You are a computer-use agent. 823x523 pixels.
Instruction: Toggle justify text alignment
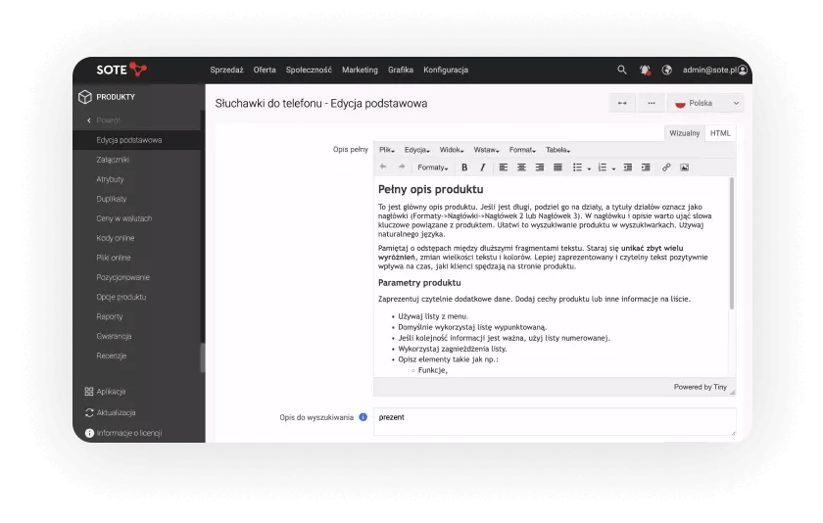[x=557, y=167]
